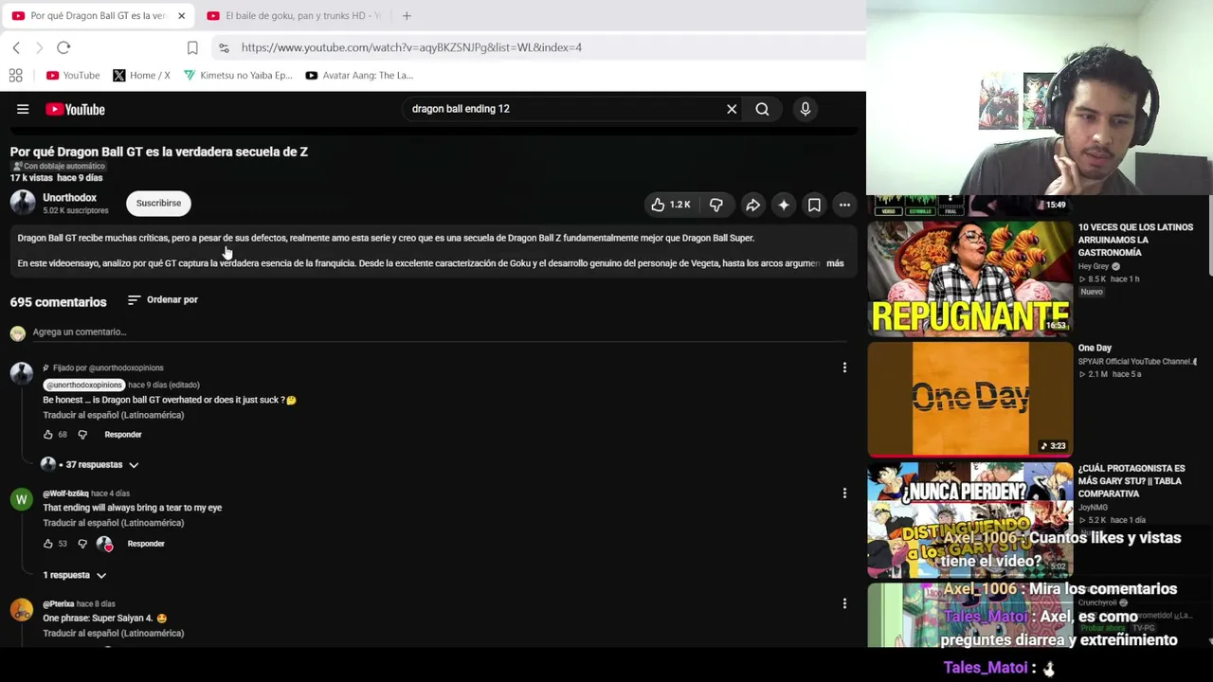
Task: Bookmark this page from the browser toolbar
Action: click(192, 47)
